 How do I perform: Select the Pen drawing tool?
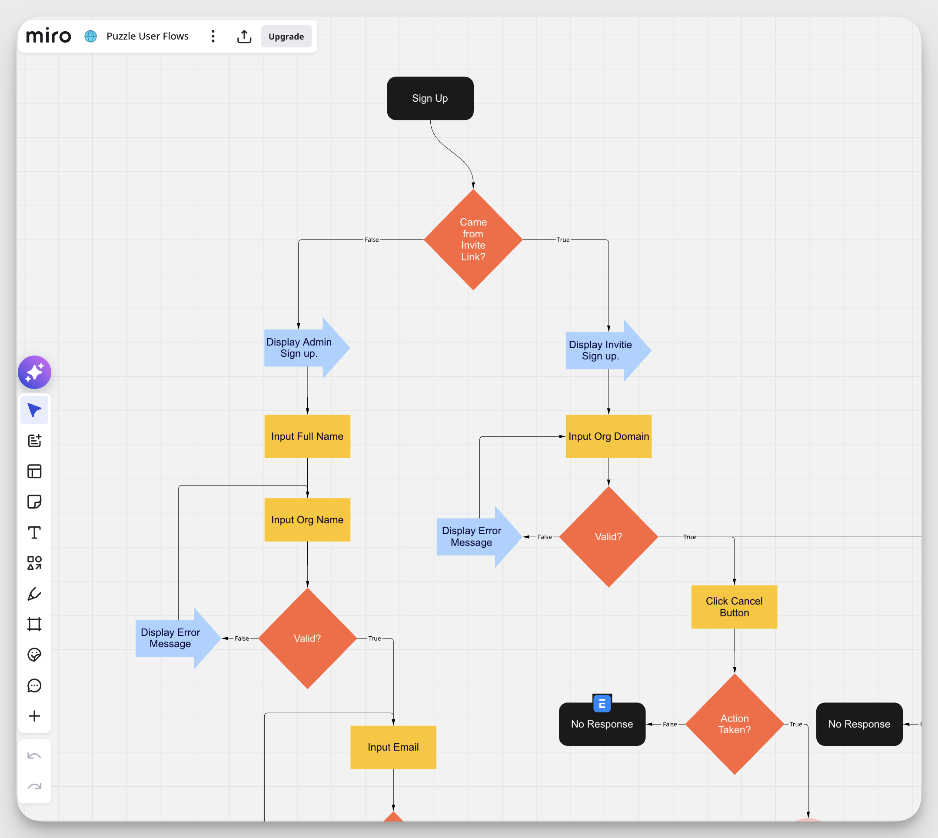pos(34,593)
